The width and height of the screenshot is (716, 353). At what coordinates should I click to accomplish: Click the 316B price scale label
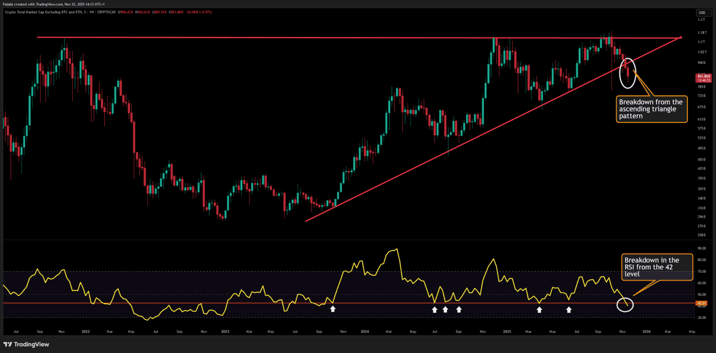click(702, 208)
